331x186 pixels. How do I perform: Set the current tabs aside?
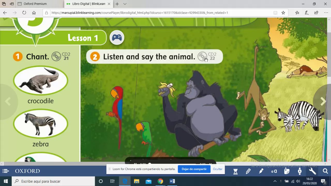[x=12, y=4]
